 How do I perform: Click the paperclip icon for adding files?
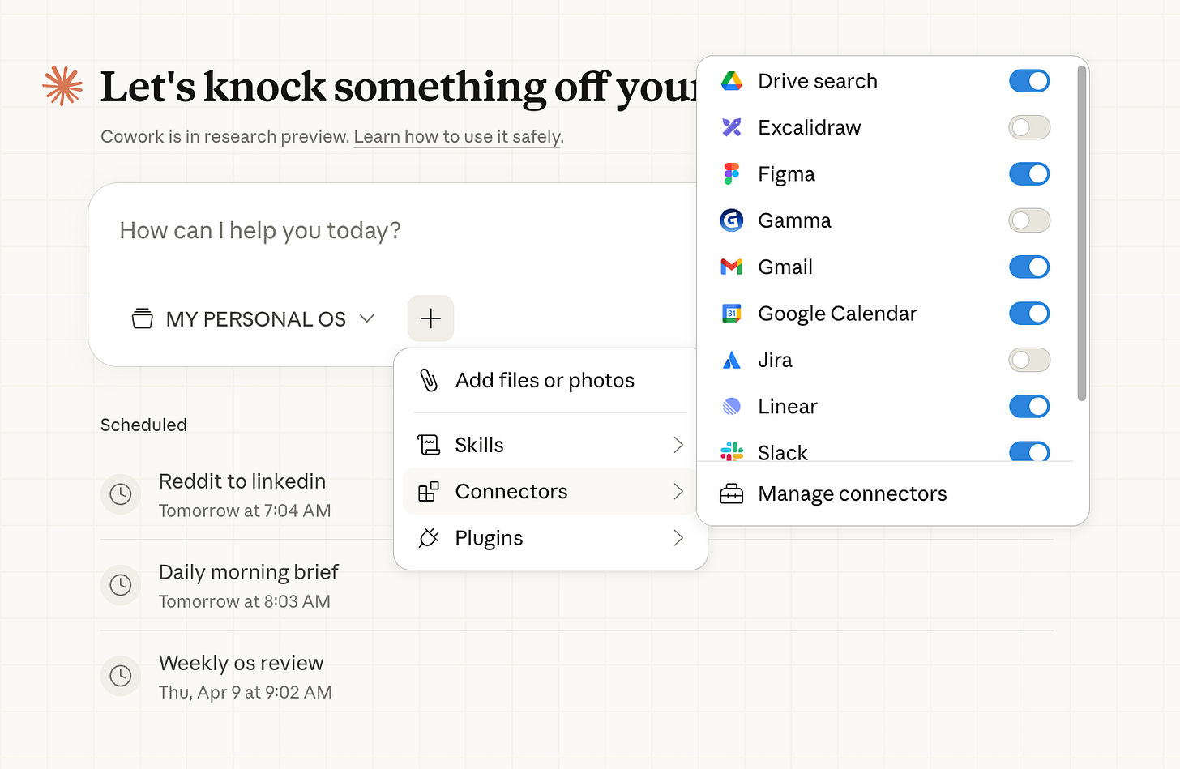point(429,380)
